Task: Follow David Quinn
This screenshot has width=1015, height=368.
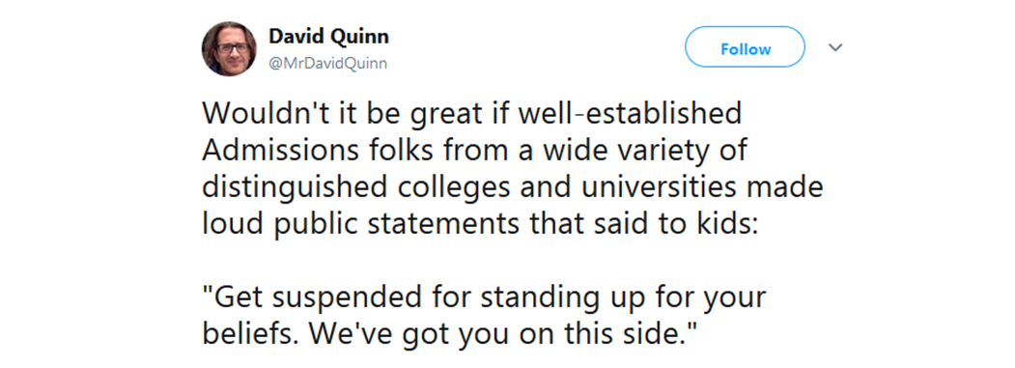Action: click(x=745, y=46)
